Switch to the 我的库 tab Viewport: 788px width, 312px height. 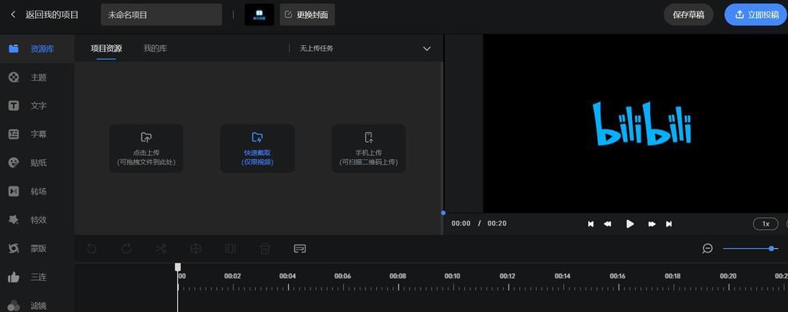155,48
